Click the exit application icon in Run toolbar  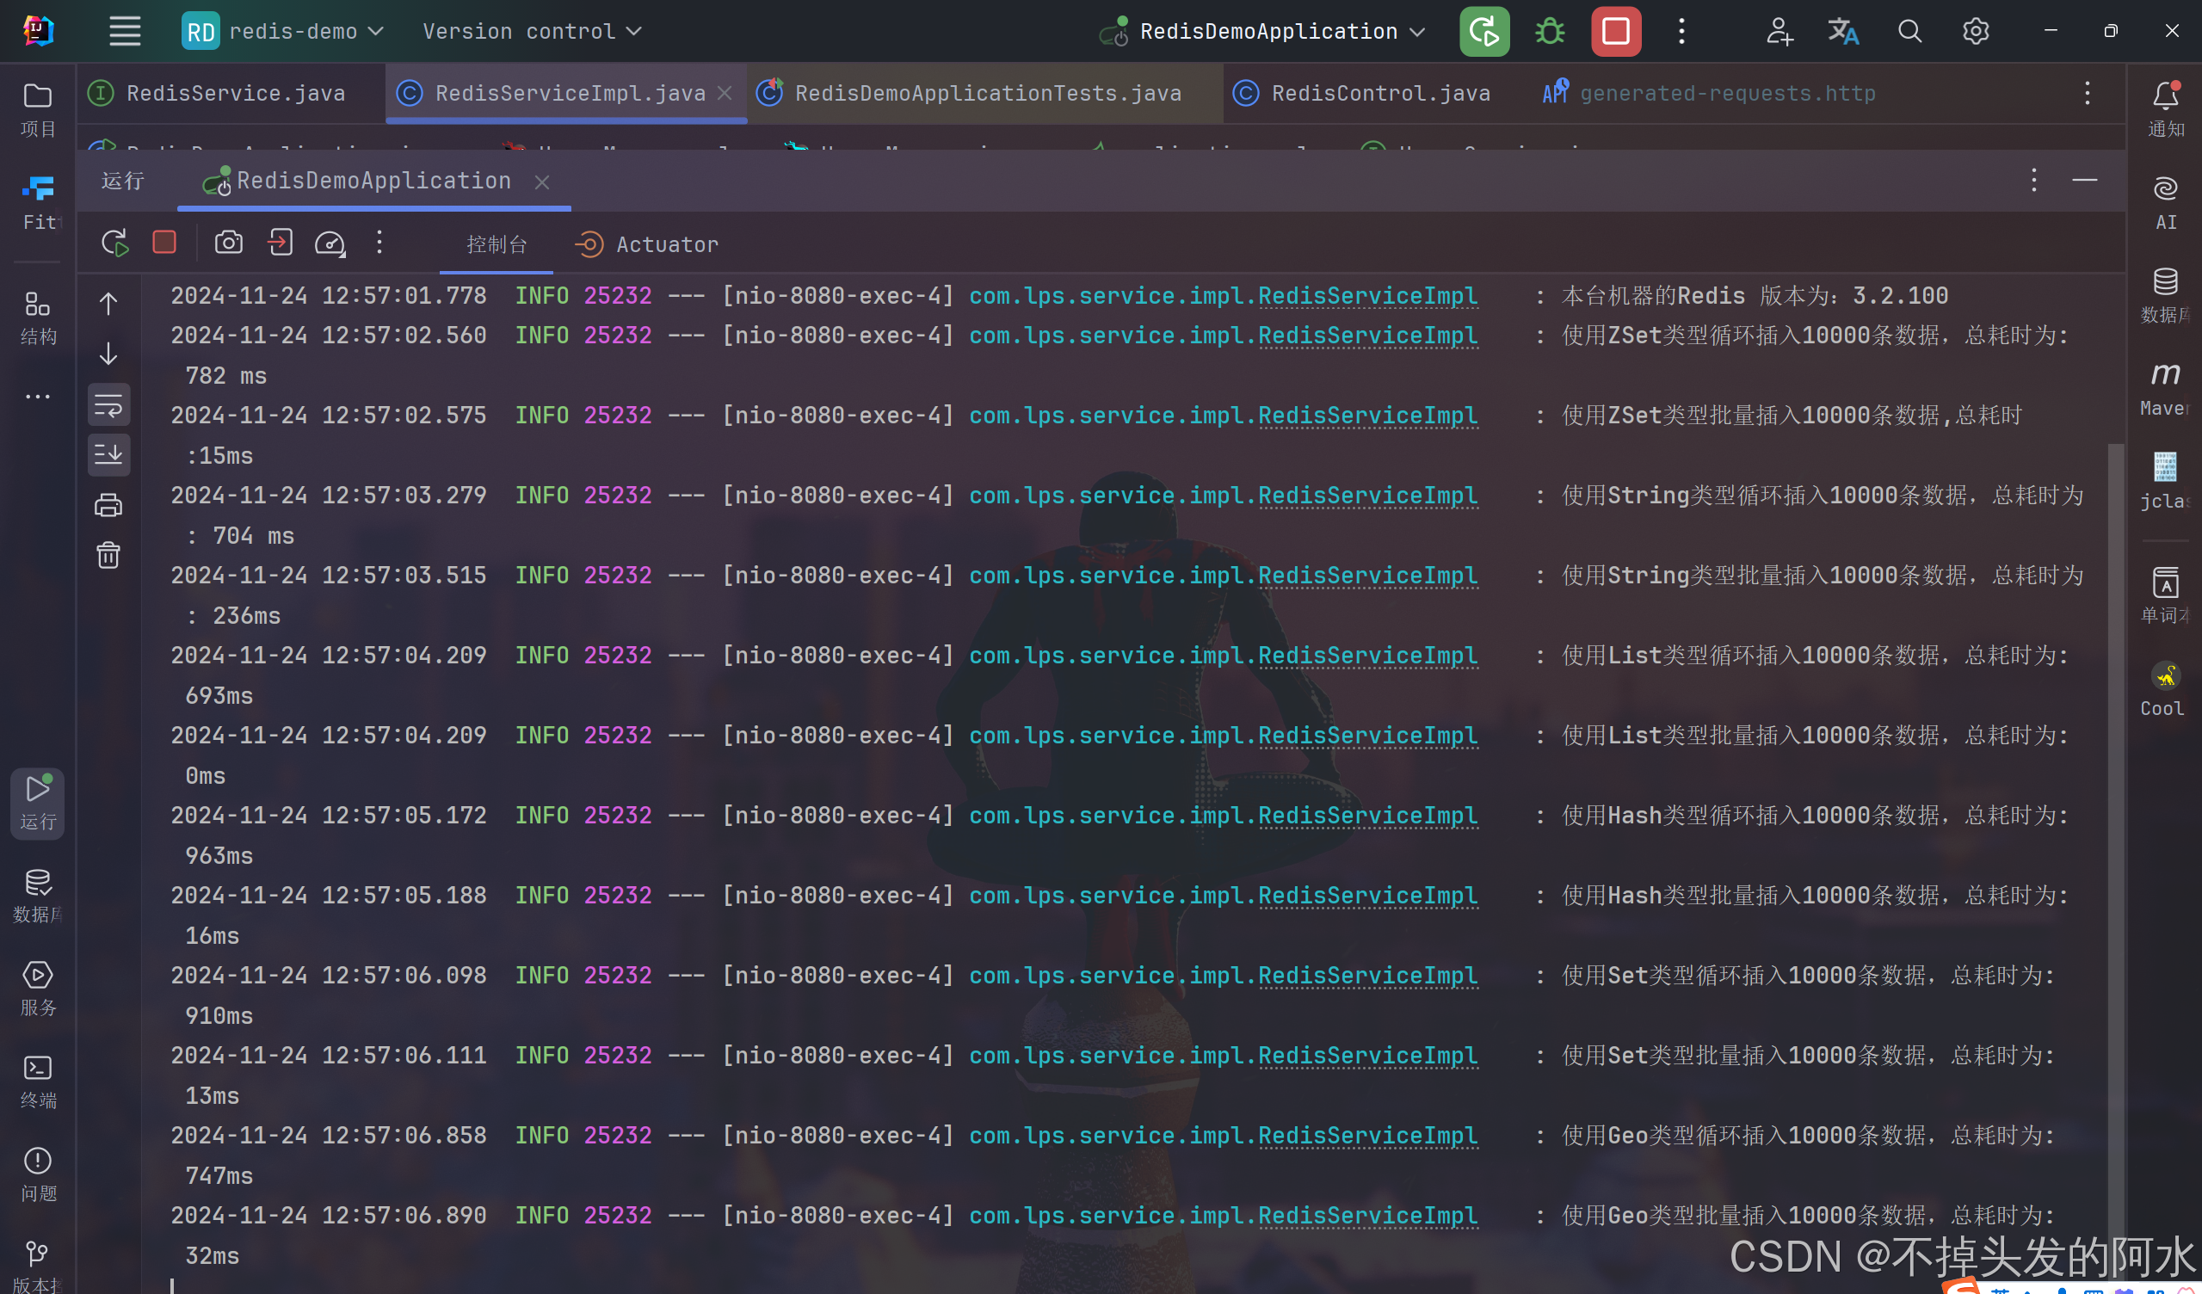point(280,242)
